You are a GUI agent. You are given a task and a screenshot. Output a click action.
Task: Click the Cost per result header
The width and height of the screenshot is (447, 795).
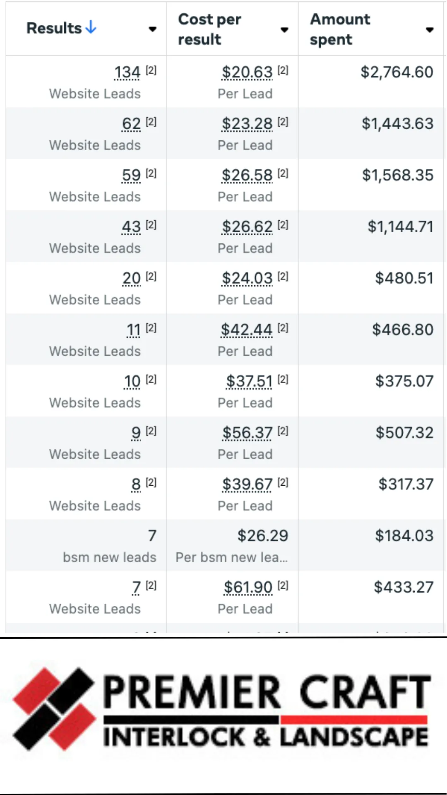click(209, 29)
